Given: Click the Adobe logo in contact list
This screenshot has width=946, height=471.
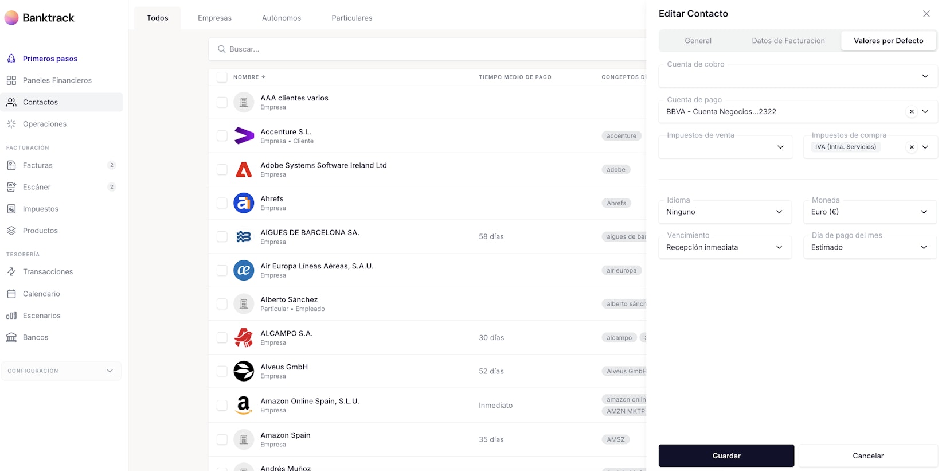Looking at the screenshot, I should (x=244, y=170).
